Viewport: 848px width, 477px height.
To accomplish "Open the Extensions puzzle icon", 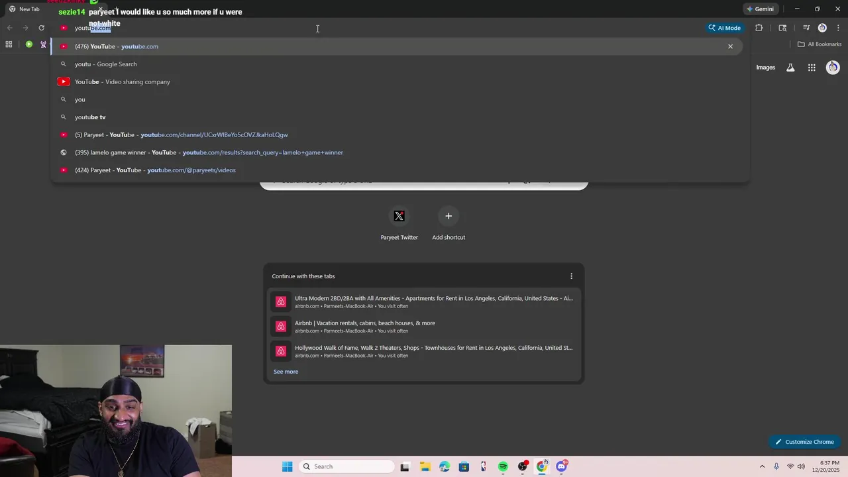I will coord(759,28).
